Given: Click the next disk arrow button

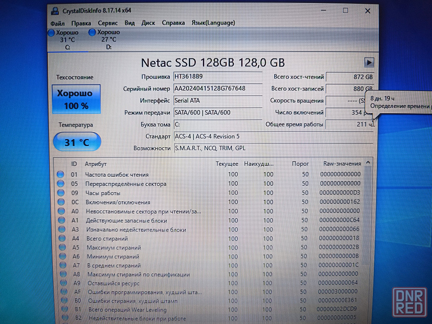Looking at the screenshot, I should coord(369,63).
